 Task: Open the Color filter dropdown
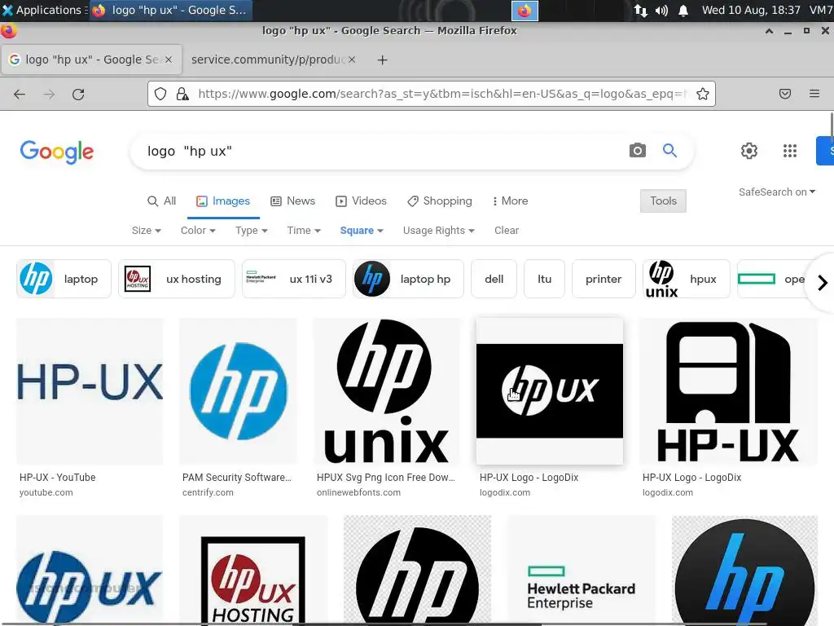coord(198,231)
